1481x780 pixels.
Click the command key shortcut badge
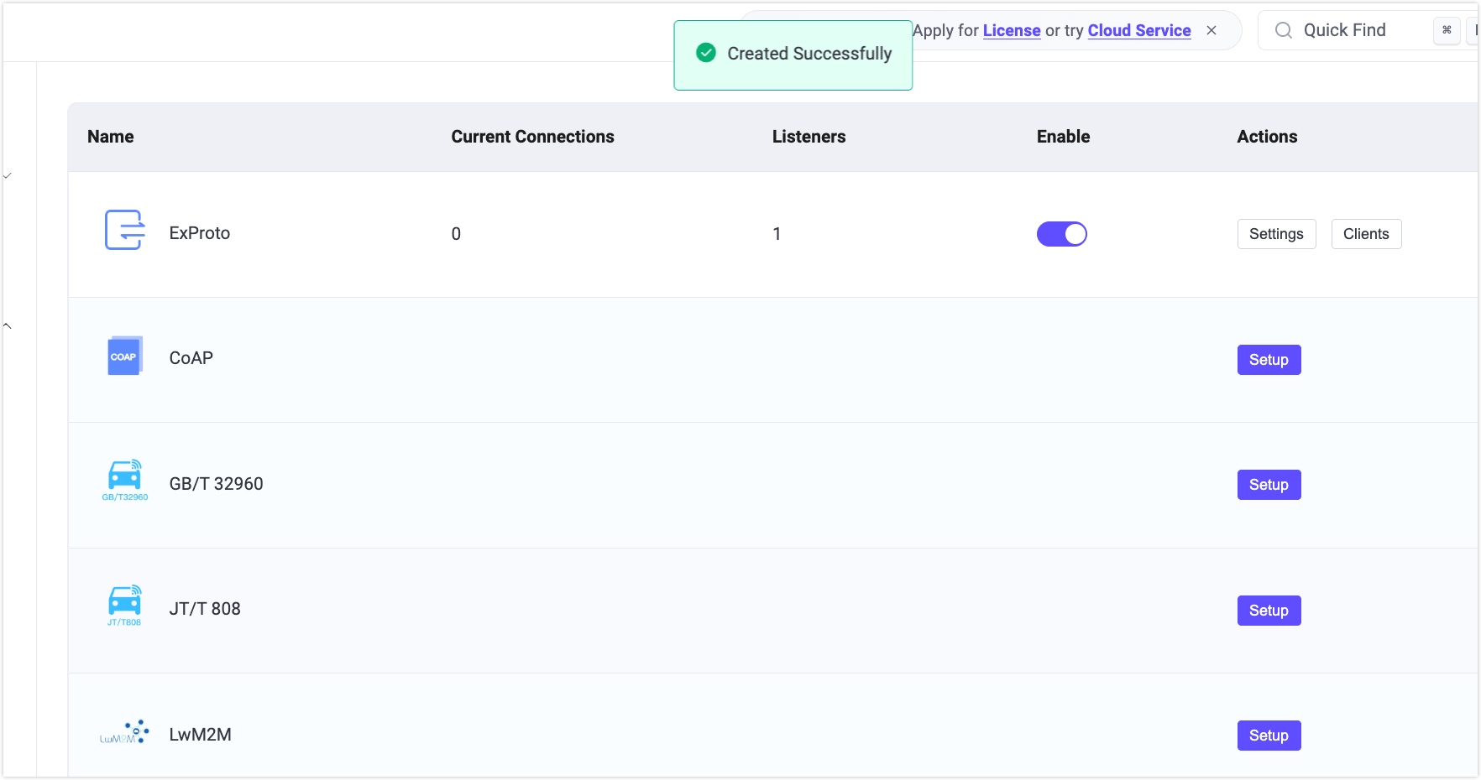[x=1447, y=31]
